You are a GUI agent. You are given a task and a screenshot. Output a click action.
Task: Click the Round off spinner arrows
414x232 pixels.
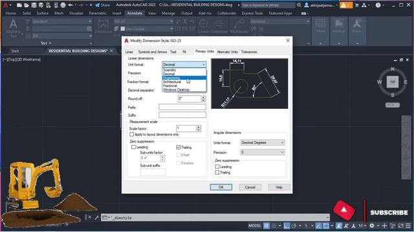pos(203,99)
